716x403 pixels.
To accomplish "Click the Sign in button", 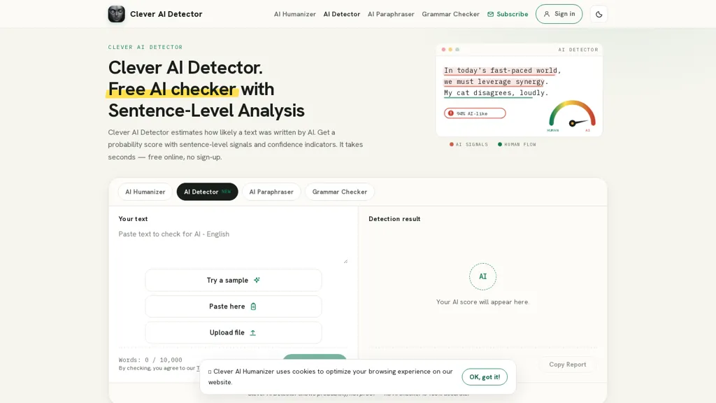I will click(559, 14).
